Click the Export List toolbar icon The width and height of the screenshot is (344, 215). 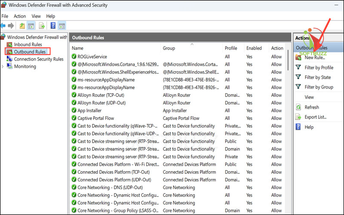[42, 26]
